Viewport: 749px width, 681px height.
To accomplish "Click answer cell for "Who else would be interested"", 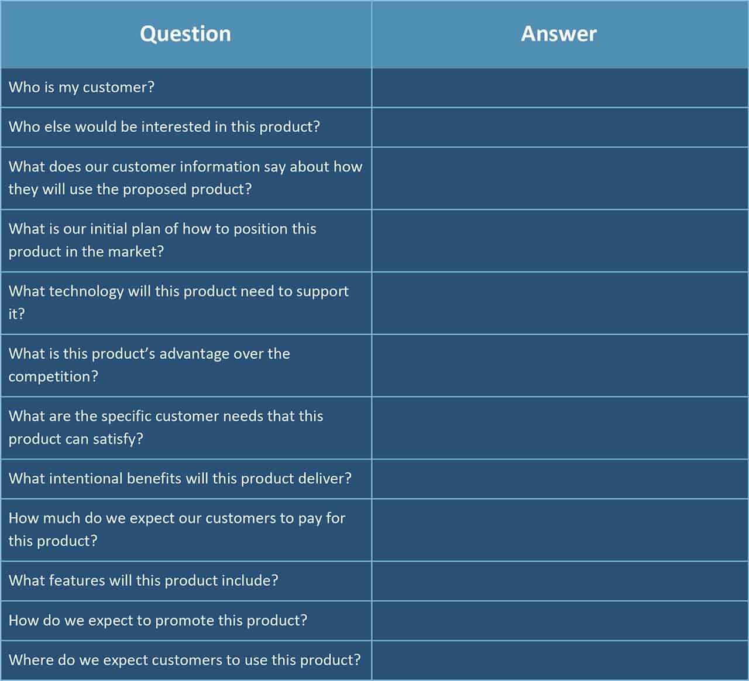I will pyautogui.click(x=559, y=127).
